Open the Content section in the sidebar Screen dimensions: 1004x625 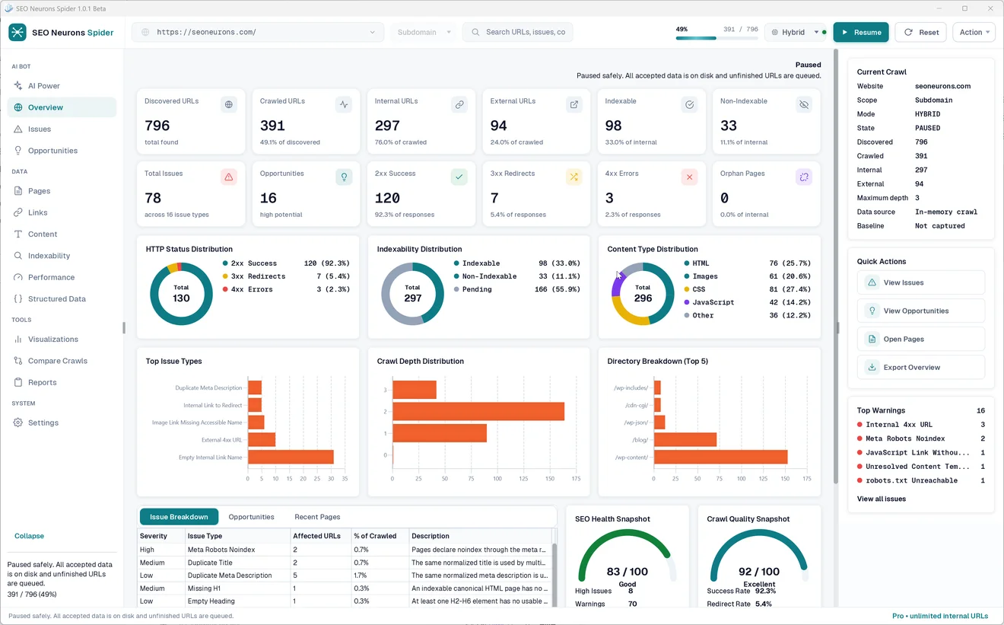click(x=62, y=234)
